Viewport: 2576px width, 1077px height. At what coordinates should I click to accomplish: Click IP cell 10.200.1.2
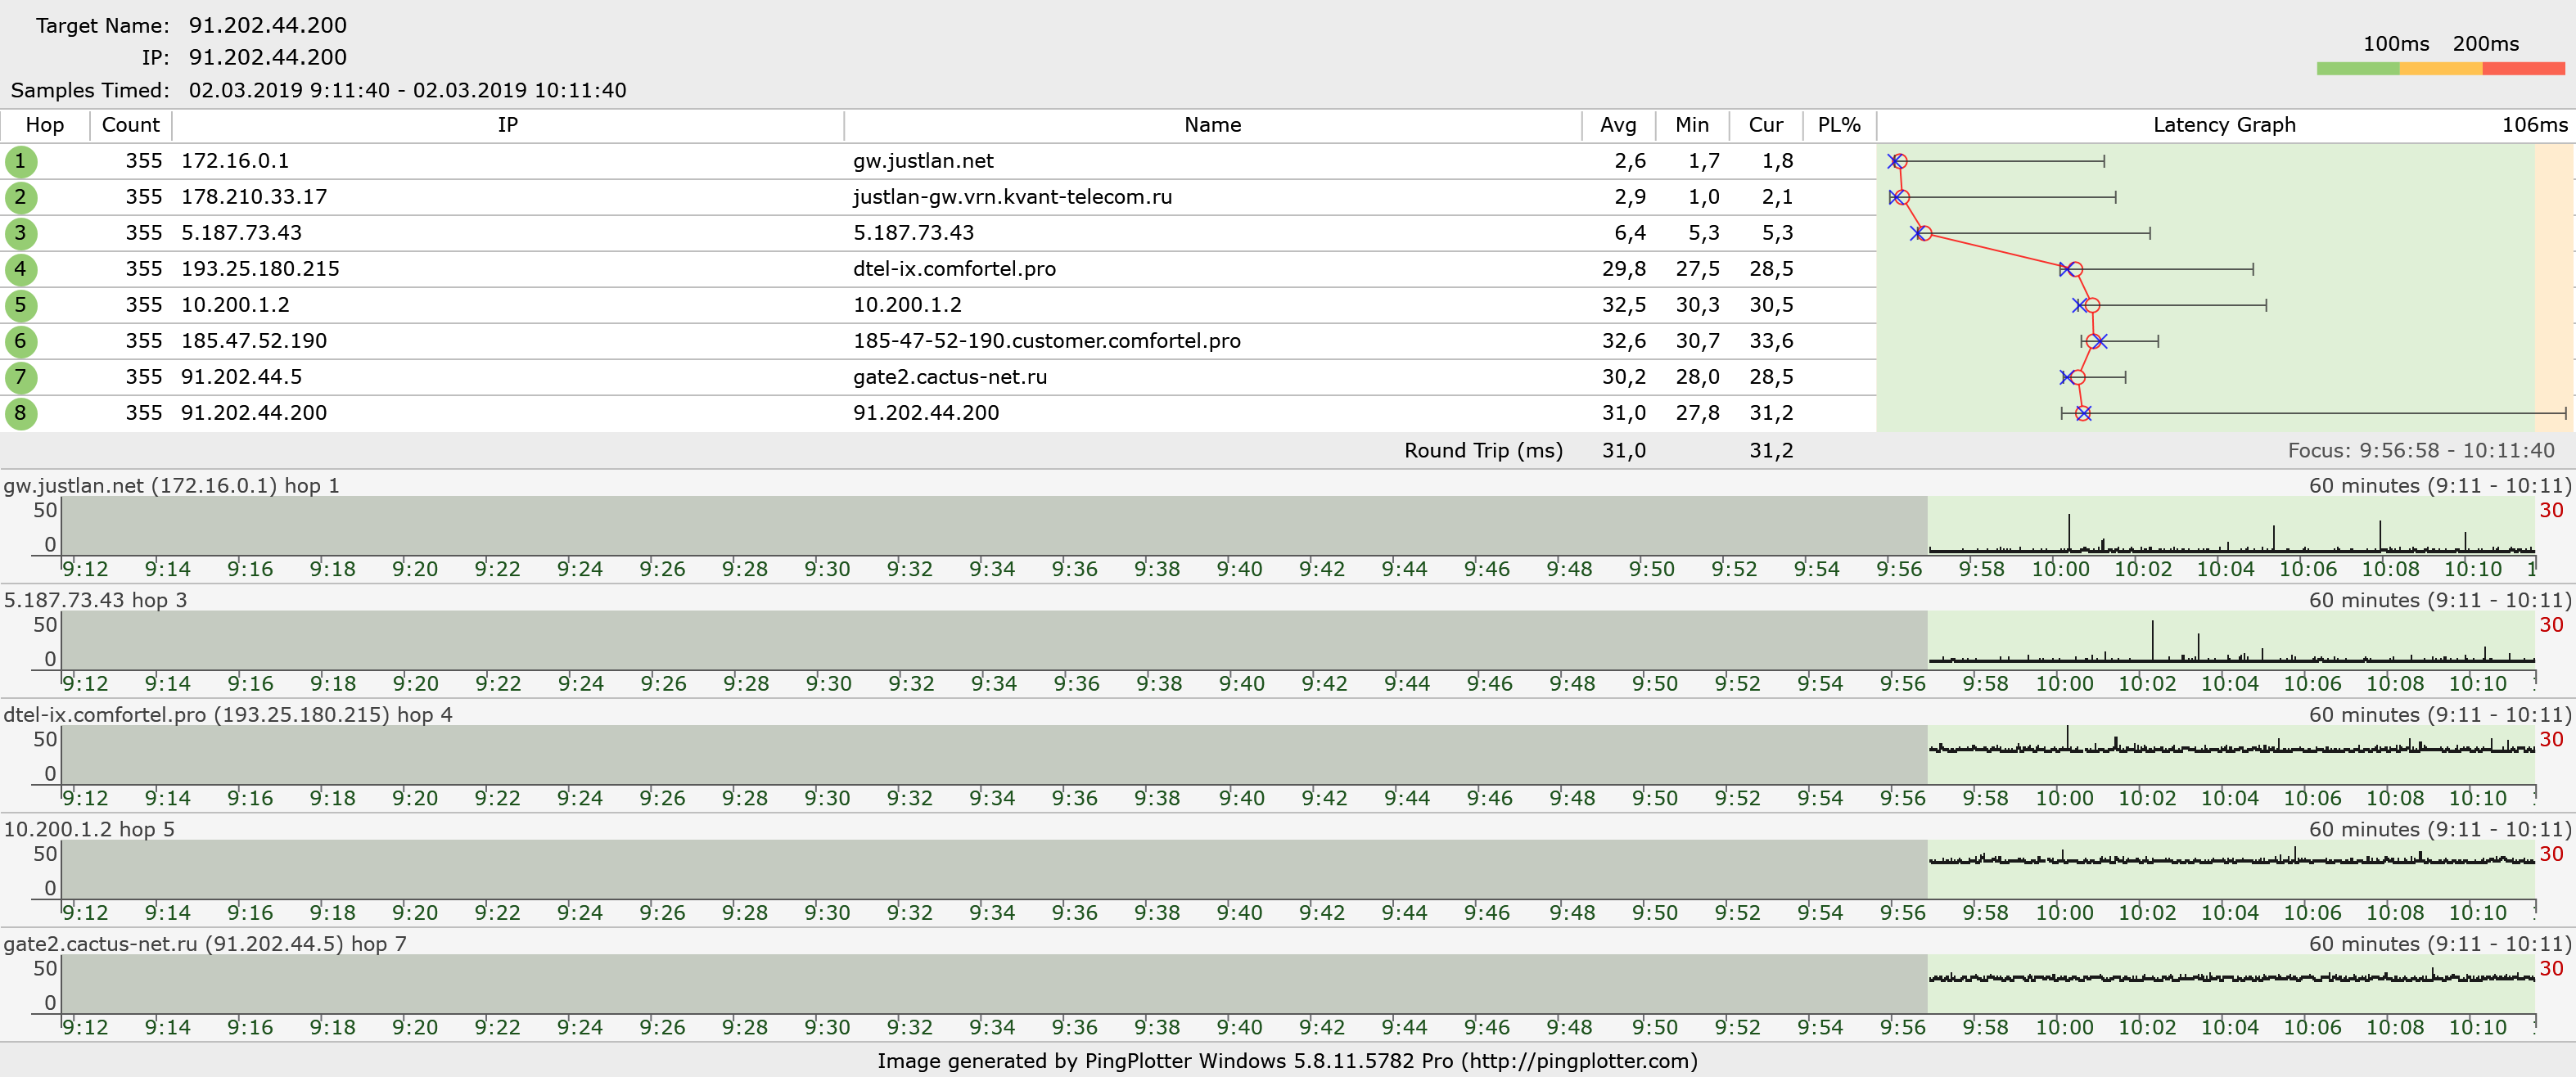(235, 305)
